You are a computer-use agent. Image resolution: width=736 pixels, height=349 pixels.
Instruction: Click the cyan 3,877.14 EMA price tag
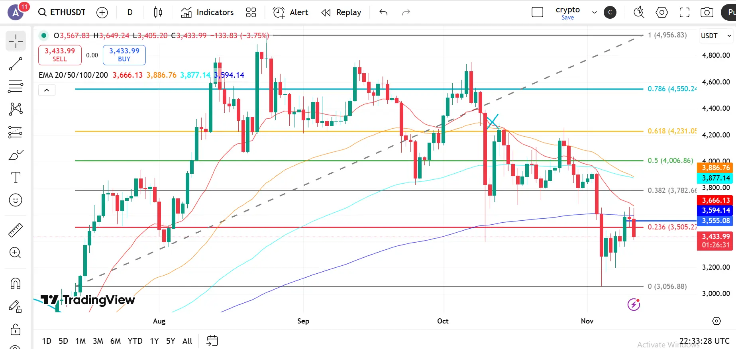[x=716, y=178]
